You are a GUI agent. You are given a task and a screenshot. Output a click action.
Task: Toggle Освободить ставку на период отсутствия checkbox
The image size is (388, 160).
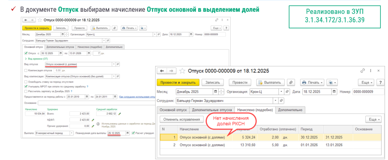point(25,82)
